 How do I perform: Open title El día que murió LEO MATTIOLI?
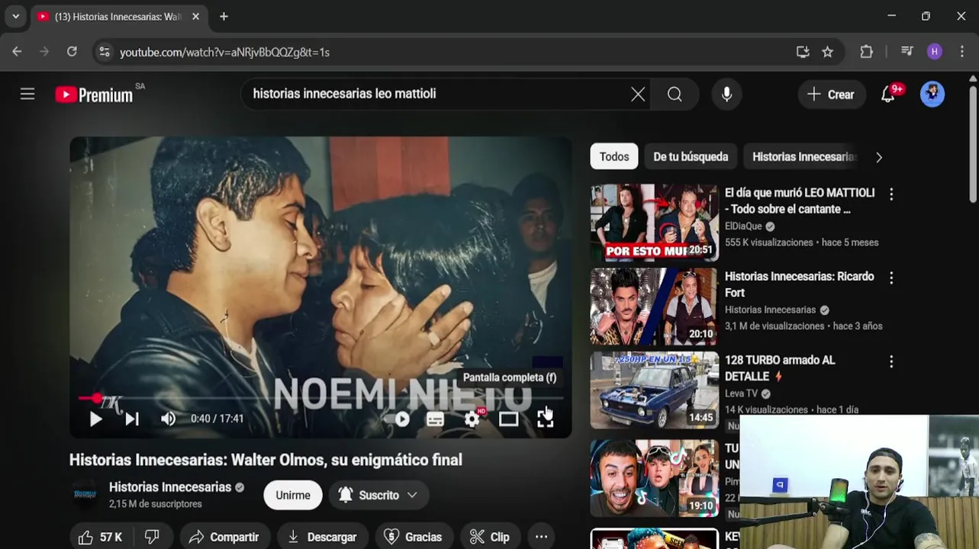[800, 201]
